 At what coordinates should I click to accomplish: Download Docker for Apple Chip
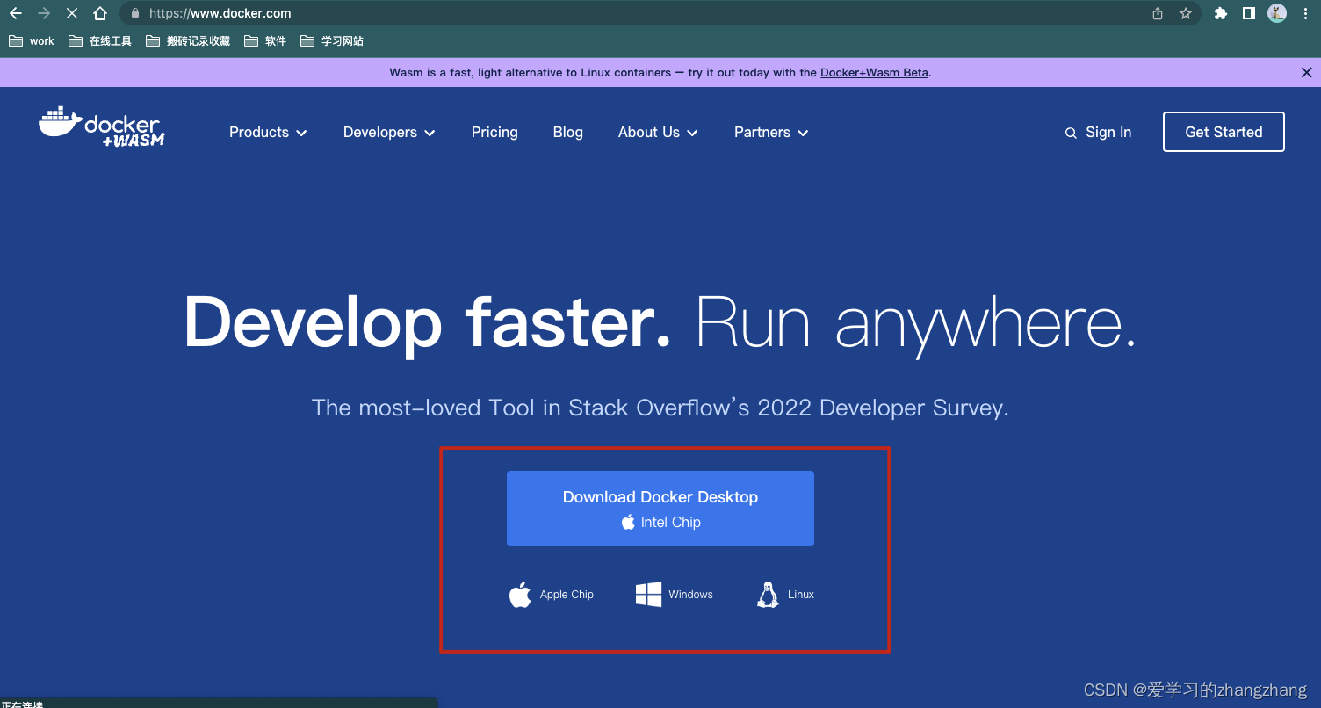coord(552,595)
